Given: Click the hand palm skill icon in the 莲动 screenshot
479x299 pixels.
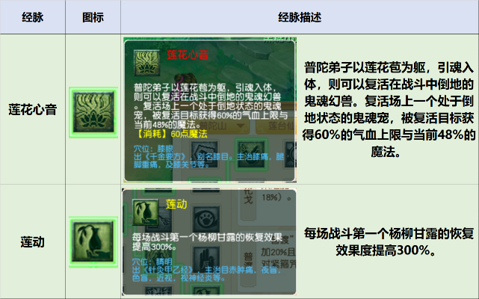Looking at the screenshot, I should click(x=206, y=259).
